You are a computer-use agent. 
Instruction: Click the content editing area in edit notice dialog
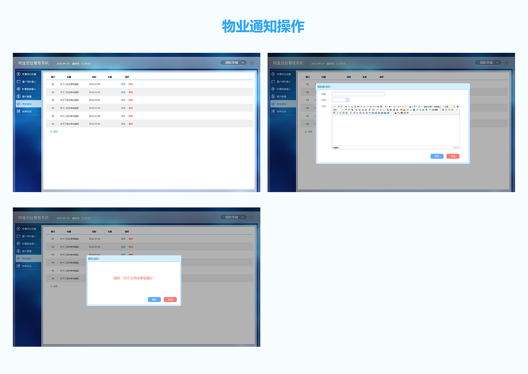(396, 130)
